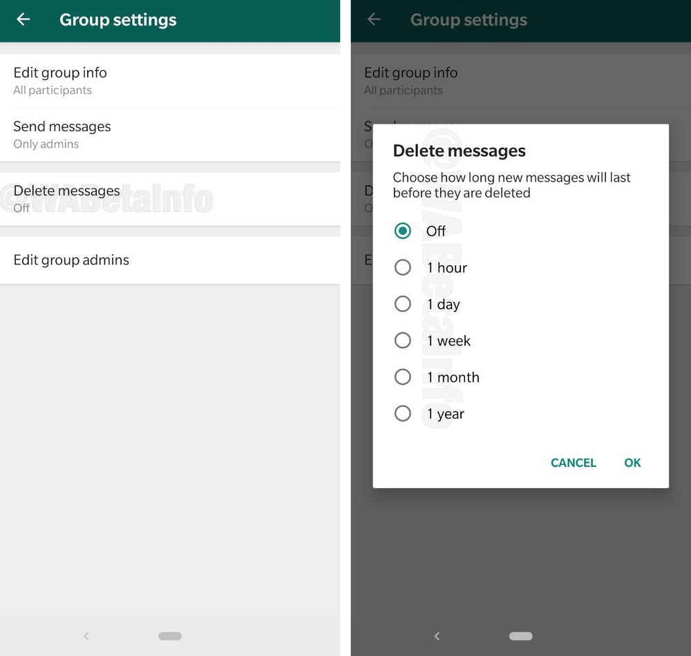Tap Android back chevron on left screen nav bar
Screen dimensions: 691x656
pyautogui.click(x=86, y=636)
